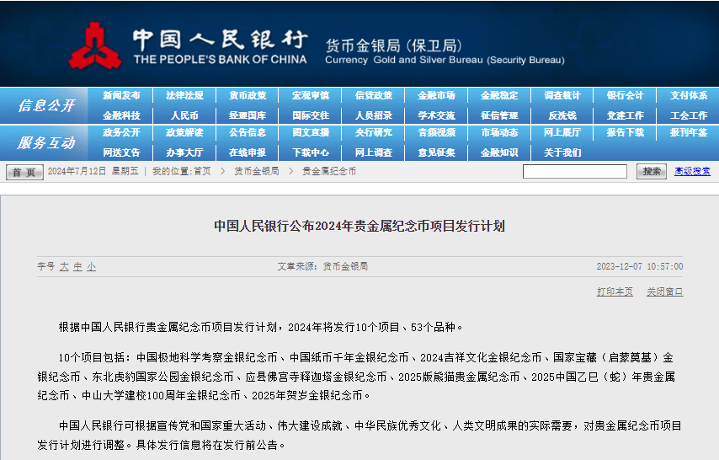Go to 报告下载 section
This screenshot has width=719, height=460.
pos(626,132)
